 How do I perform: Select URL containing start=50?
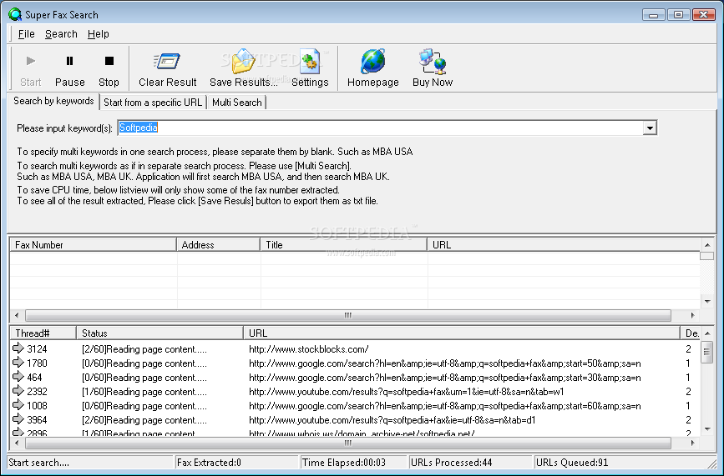pos(444,363)
